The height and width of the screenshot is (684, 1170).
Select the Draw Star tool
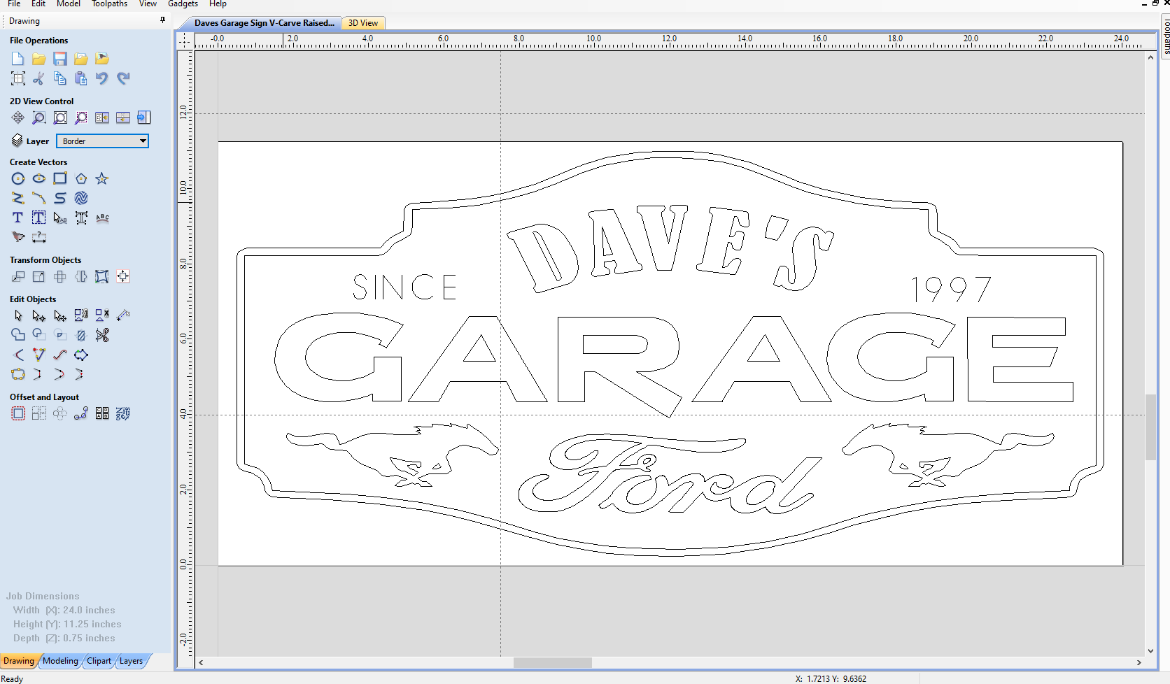pyautogui.click(x=102, y=179)
